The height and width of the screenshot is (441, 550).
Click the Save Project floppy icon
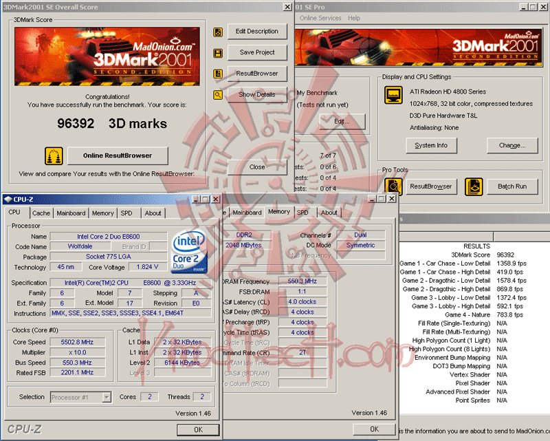pos(218,53)
